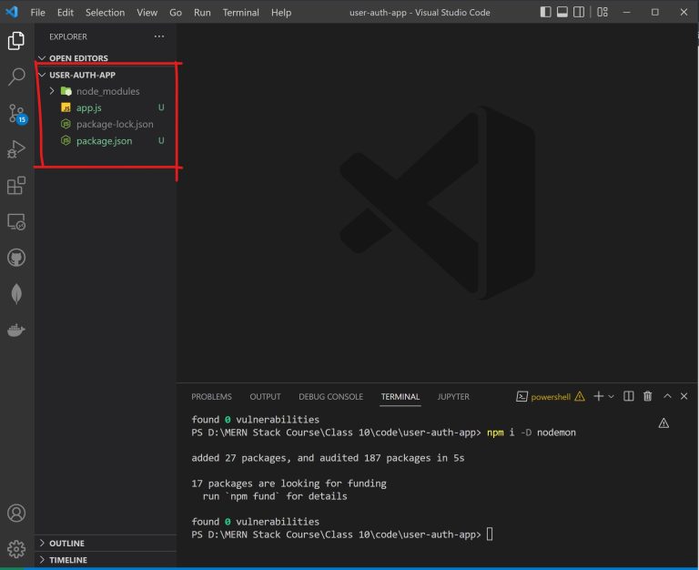The width and height of the screenshot is (699, 570).
Task: Select the node_modules folder row
Action: coord(106,91)
